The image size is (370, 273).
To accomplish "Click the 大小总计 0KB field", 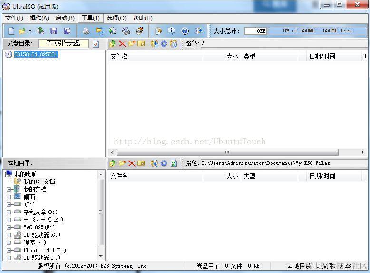I will [255, 31].
